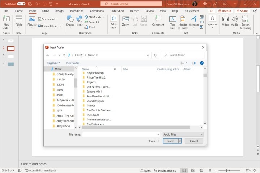260x173 pixels.
Task: Open the Audio Files type dropdown
Action: (x=183, y=134)
